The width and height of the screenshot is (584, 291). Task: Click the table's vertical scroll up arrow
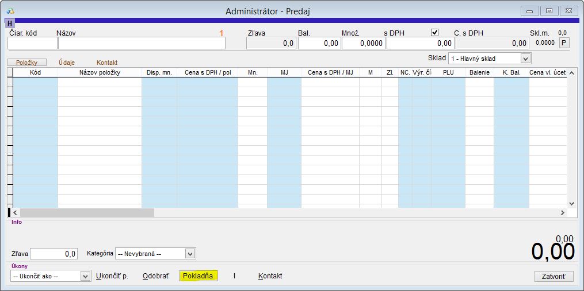point(571,73)
